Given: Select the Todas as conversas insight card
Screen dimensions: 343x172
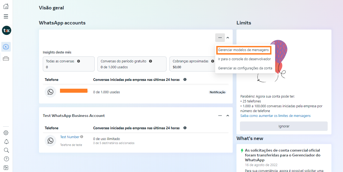Looking at the screenshot, I should coord(69,64).
